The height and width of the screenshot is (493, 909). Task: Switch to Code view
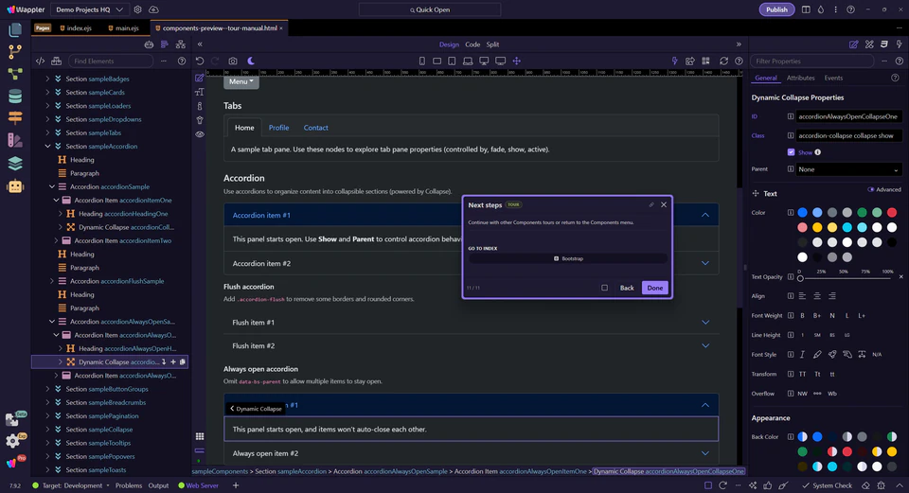[x=472, y=44]
